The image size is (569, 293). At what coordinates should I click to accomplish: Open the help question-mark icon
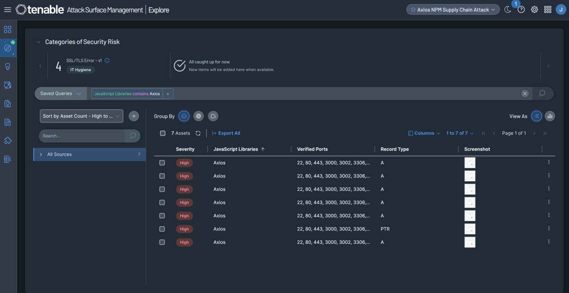pyautogui.click(x=521, y=9)
